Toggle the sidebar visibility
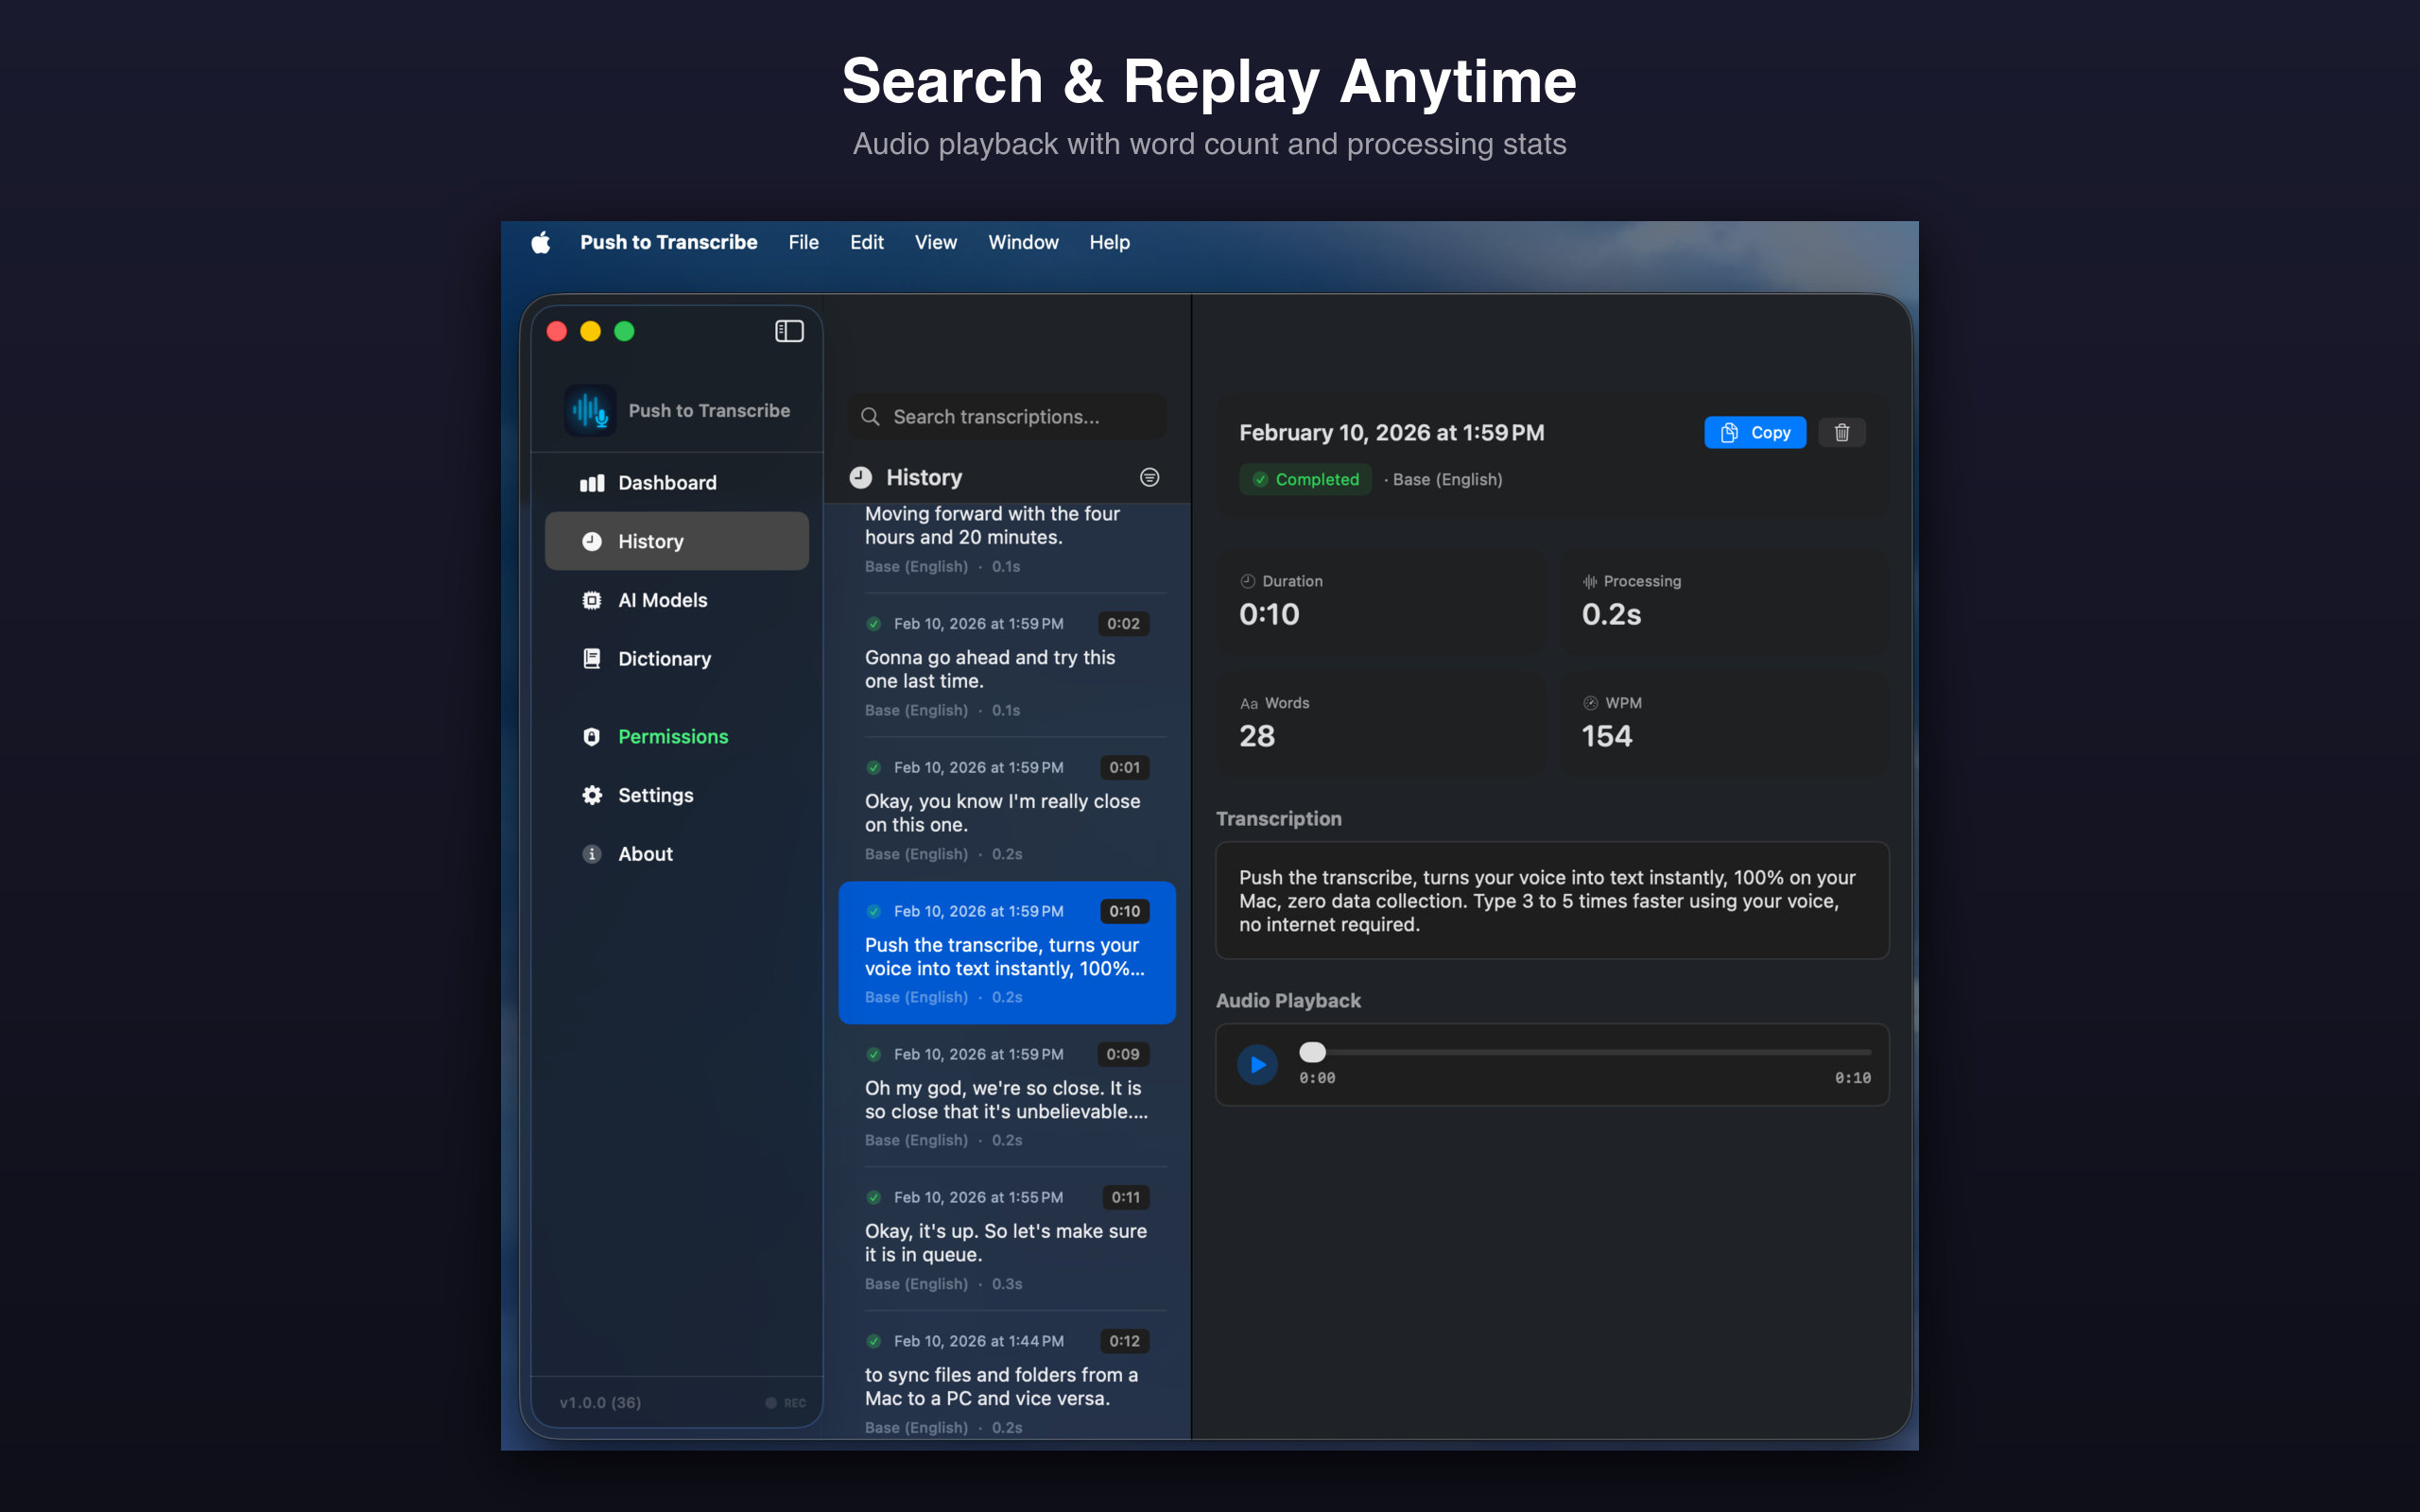Screen dimensions: 2420x1512 (x=788, y=331)
